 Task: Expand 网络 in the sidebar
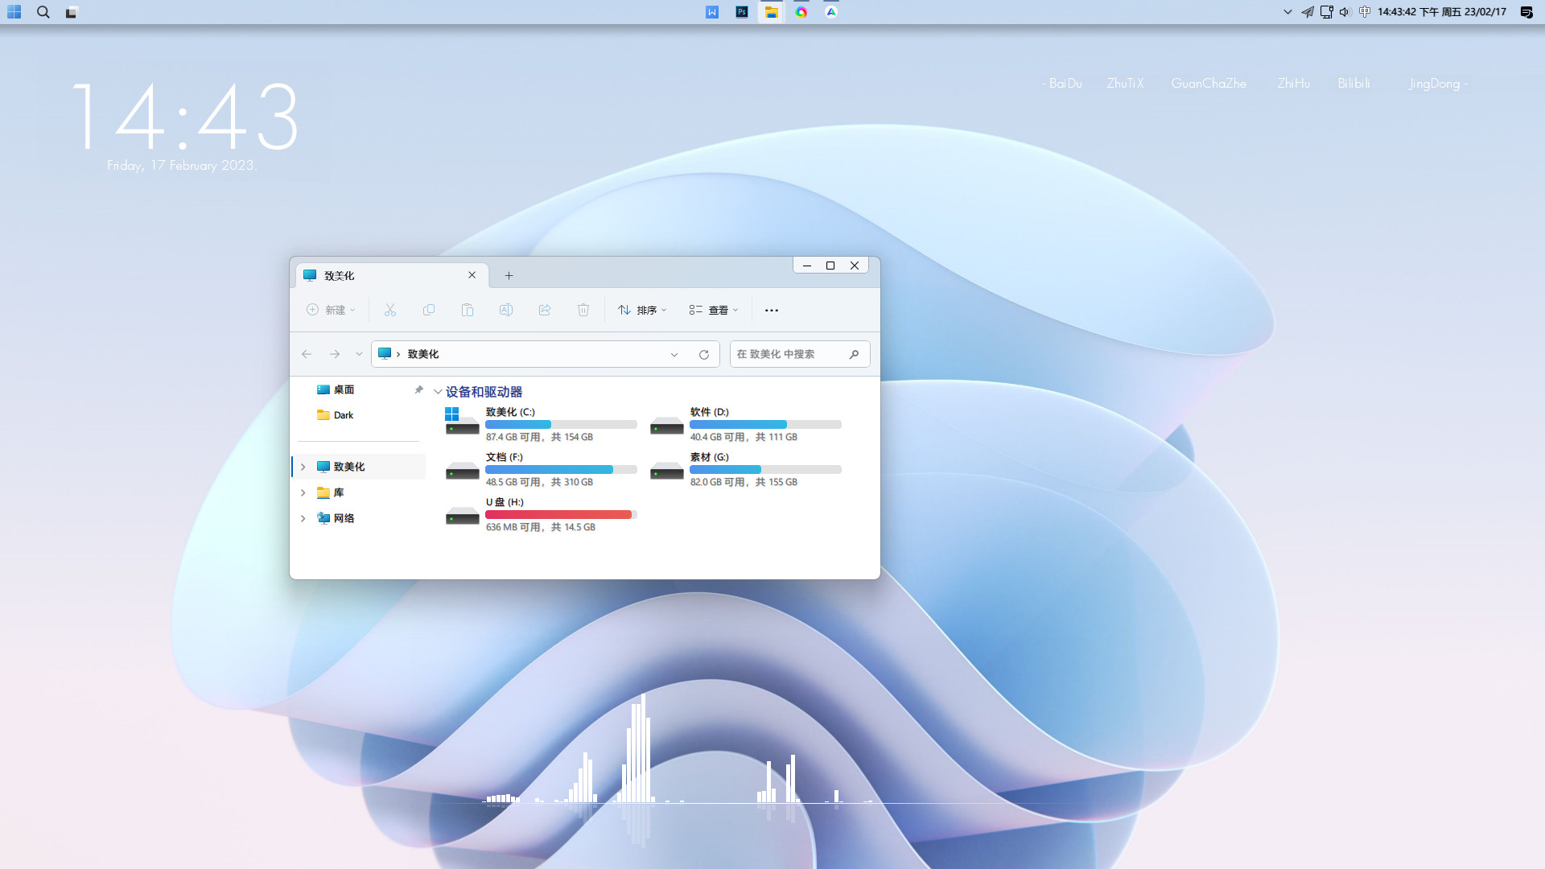[x=303, y=517]
